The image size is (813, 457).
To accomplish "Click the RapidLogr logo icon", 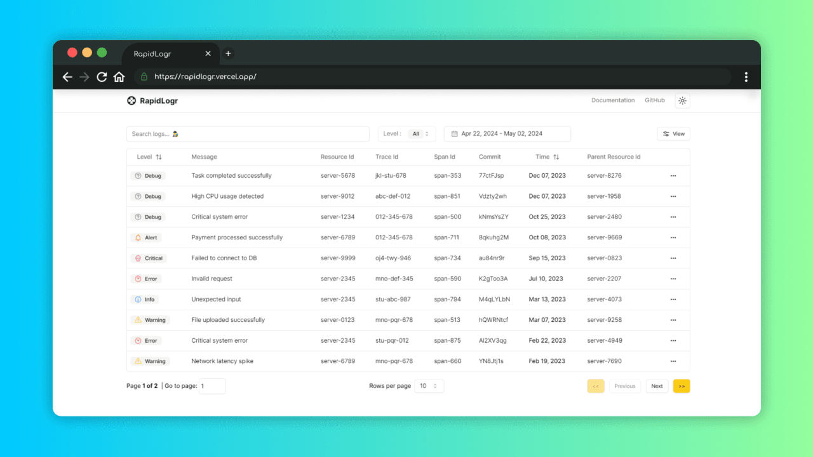I will pyautogui.click(x=131, y=100).
